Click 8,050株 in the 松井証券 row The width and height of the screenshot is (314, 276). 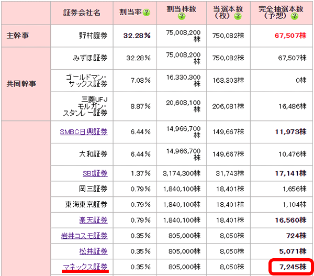click(232, 251)
